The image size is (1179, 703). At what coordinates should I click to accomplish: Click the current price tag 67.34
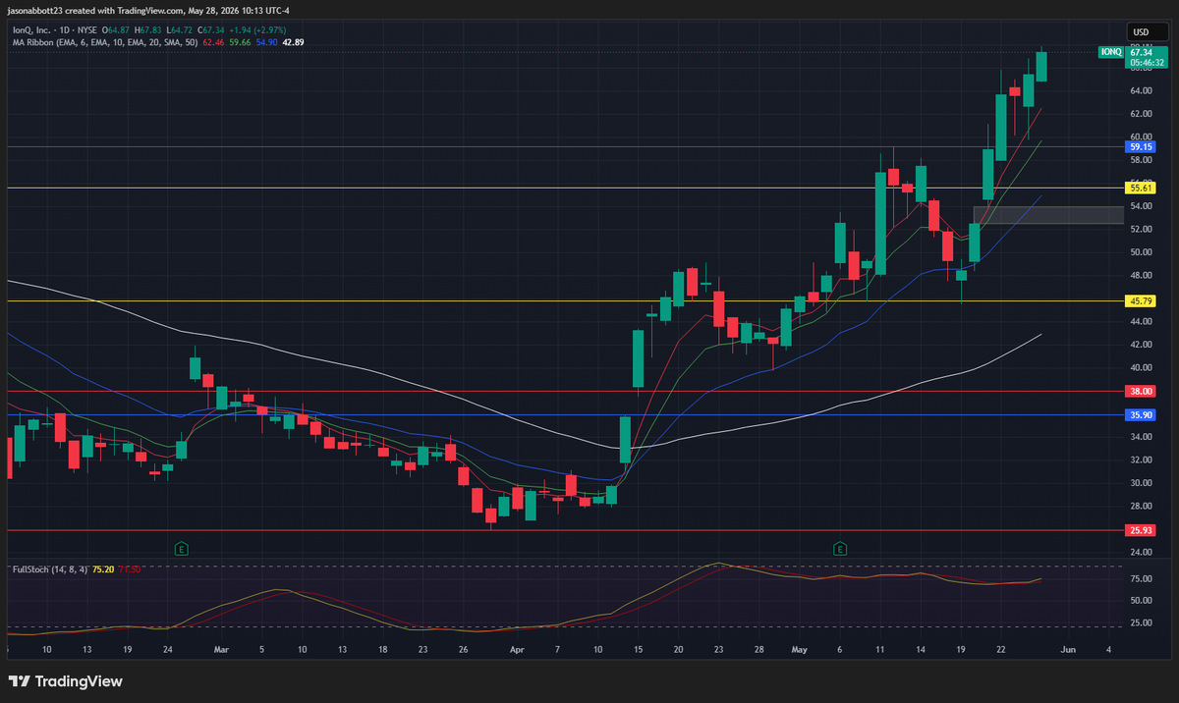coord(1141,51)
